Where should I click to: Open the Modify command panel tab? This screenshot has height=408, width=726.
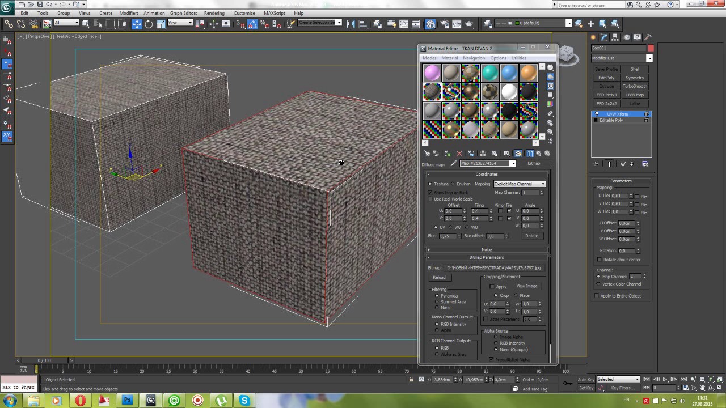click(x=604, y=37)
